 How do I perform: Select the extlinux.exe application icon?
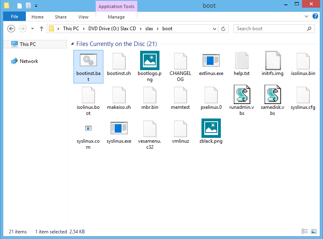[x=211, y=61]
